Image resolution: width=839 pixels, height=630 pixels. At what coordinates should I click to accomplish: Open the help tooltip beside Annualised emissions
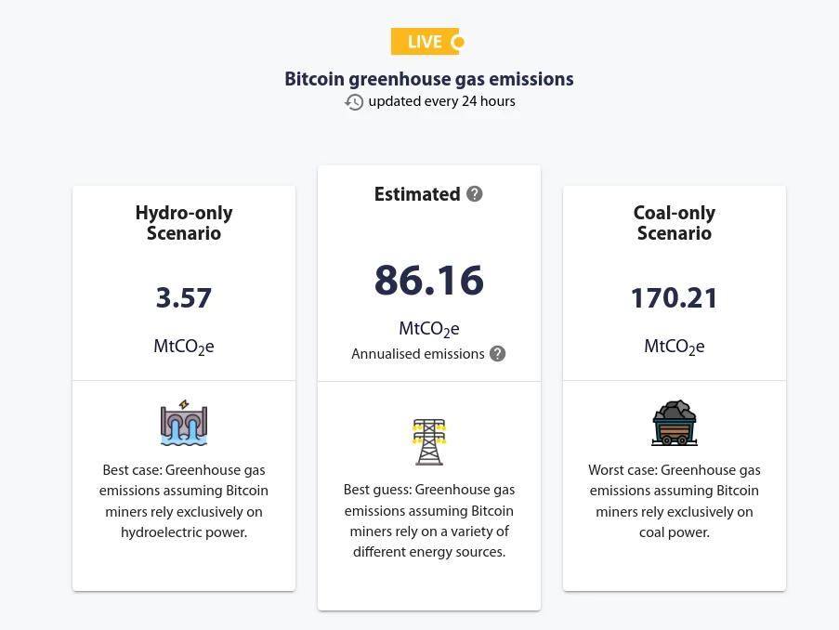[x=498, y=354]
